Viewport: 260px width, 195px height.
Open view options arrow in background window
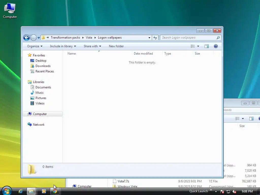[243, 119]
